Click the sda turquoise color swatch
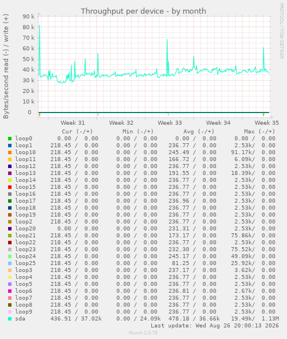The height and width of the screenshot is (339, 287). pyautogui.click(x=10, y=319)
